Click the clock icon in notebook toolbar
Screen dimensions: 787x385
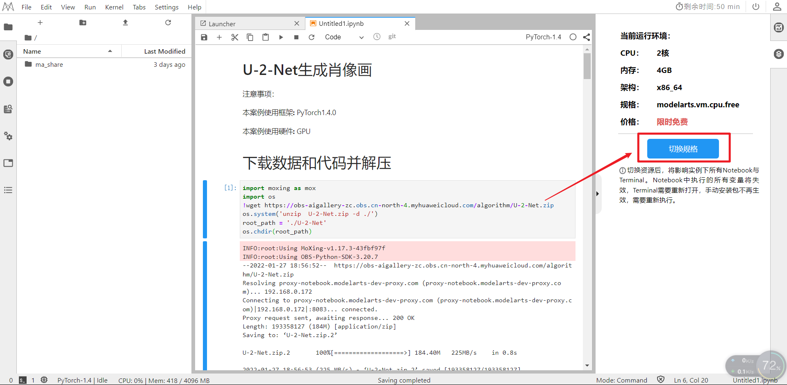(377, 37)
